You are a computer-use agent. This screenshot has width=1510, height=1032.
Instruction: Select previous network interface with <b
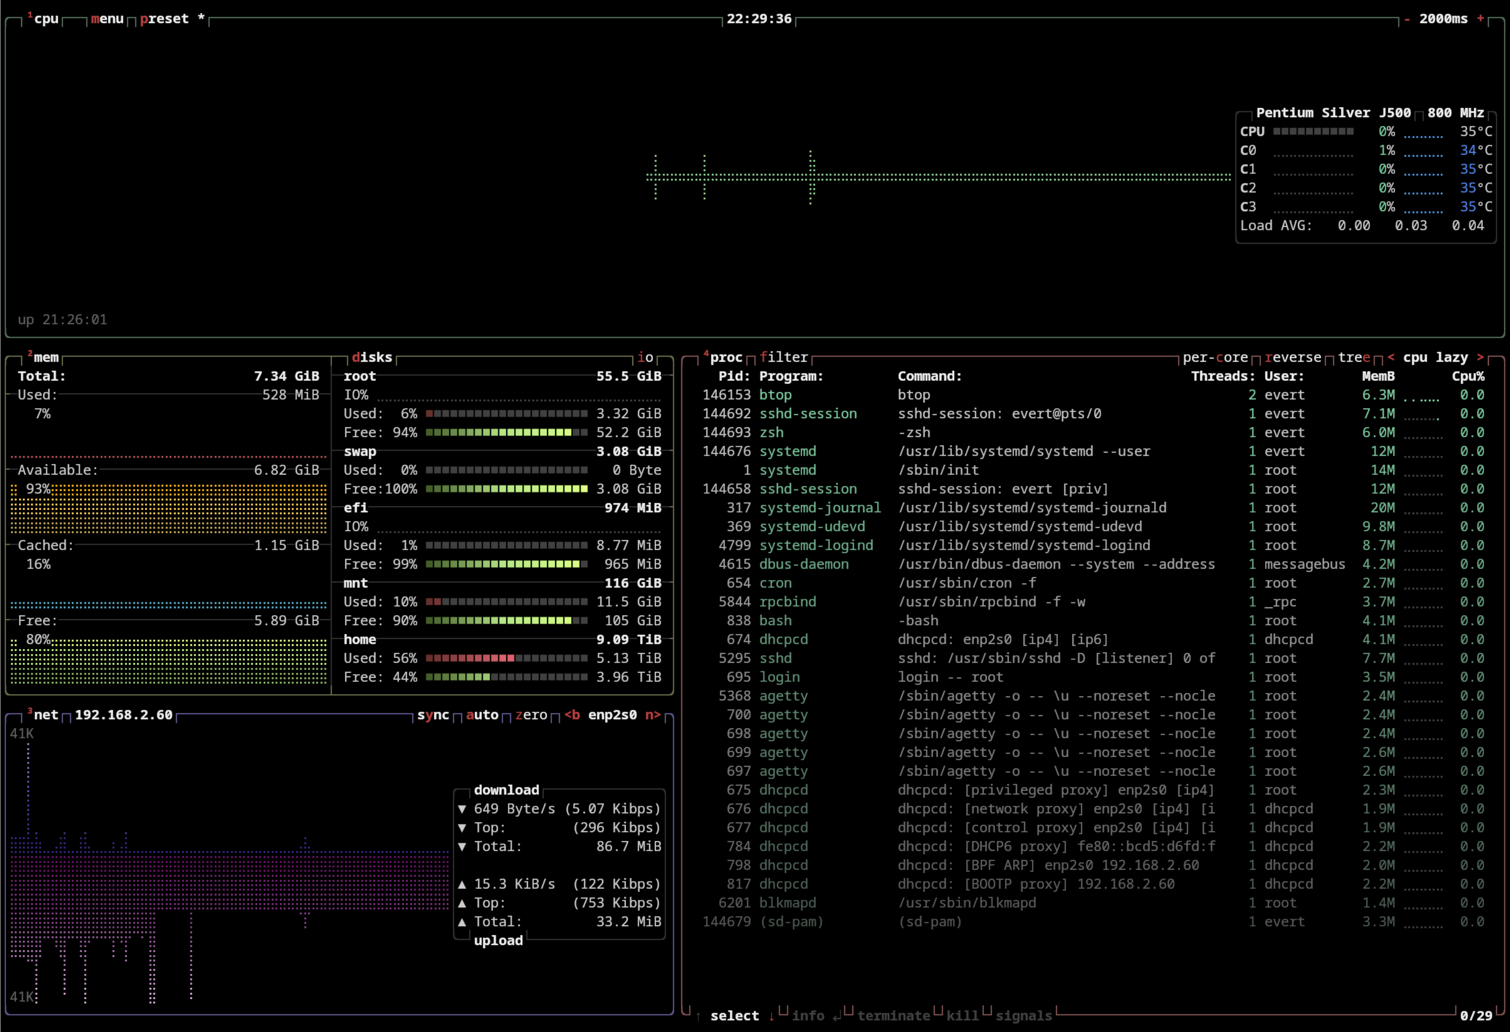tap(572, 714)
